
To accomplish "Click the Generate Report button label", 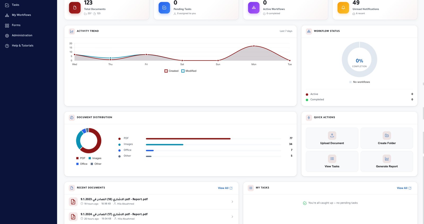I will (x=387, y=167).
